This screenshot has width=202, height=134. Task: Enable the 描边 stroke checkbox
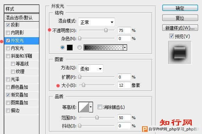[x=8, y=110]
